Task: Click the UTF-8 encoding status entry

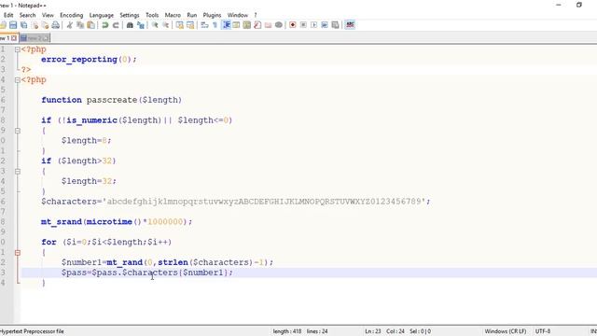Action: [x=543, y=331]
